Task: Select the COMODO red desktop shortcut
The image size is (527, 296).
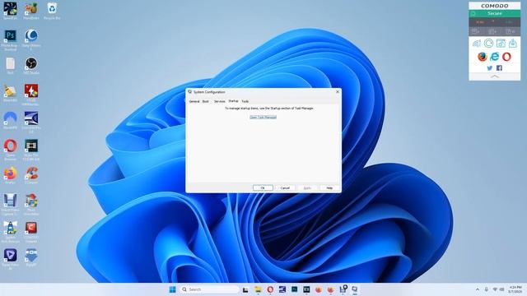Action: 31,232
